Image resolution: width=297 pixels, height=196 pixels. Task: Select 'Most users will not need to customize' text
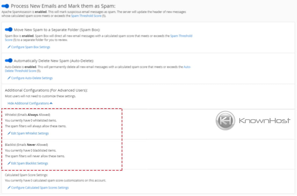click(x=40, y=96)
